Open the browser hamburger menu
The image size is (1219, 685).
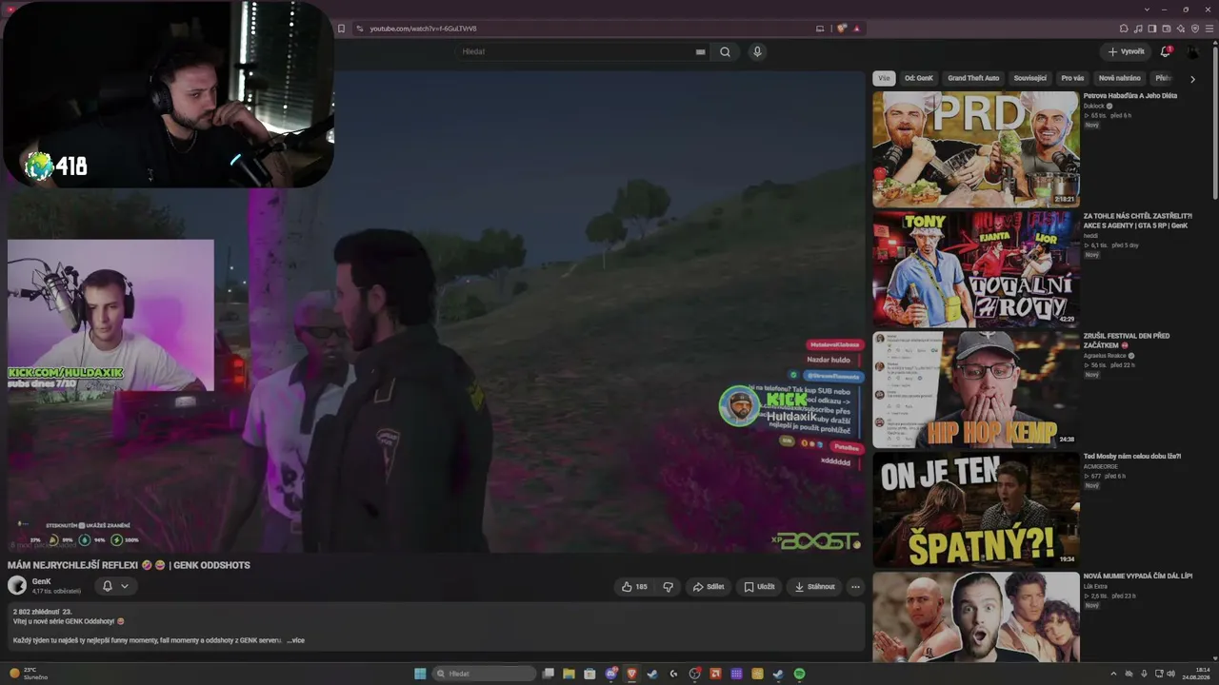[x=1209, y=29]
